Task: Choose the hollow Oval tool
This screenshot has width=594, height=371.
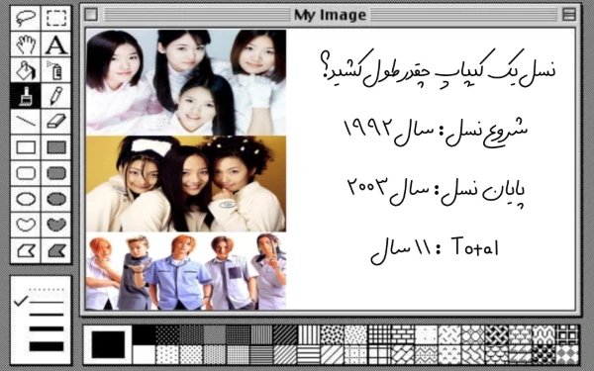Action: (x=26, y=199)
